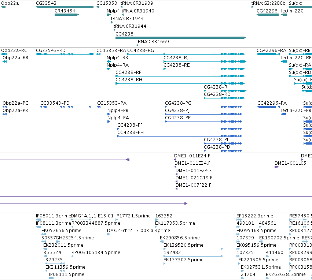Click the CG42296-PA protein bar
The image size is (312, 280).
(x=268, y=107)
